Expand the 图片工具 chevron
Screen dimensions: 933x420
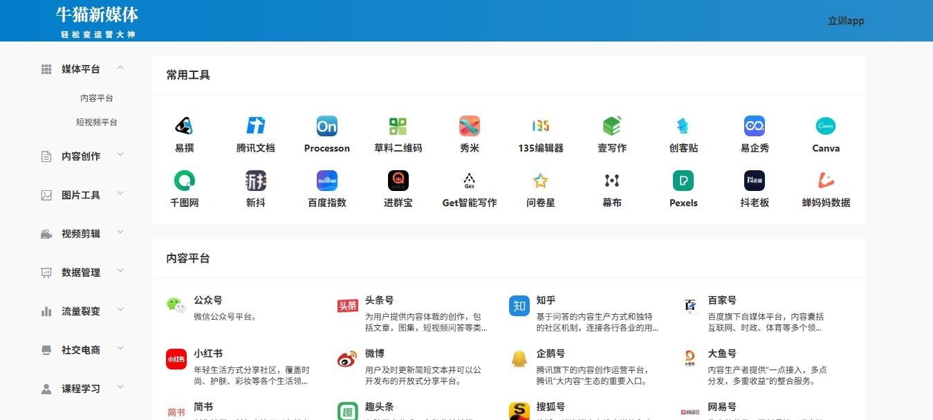pos(120,194)
